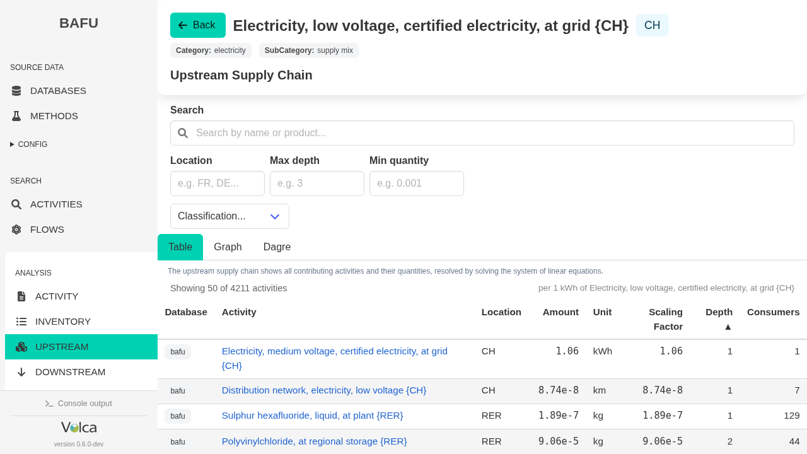Expand the CONFIG section
Image resolution: width=807 pixels, height=454 pixels.
coord(29,144)
